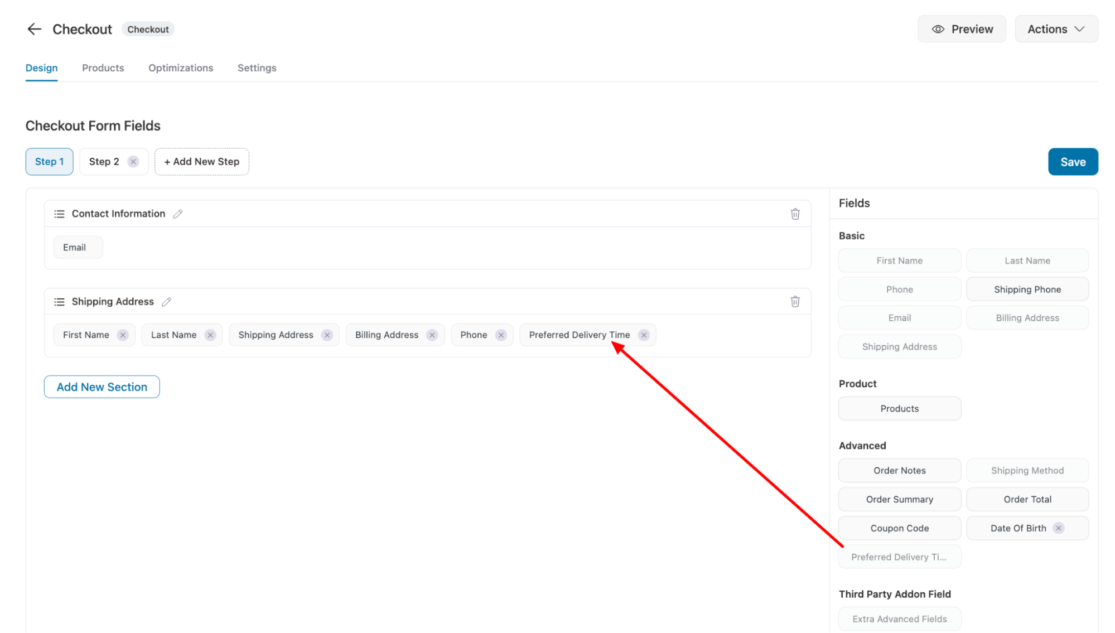This screenshot has width=1115, height=633.
Task: Edit the Shipping Address section title pencil icon
Action: pos(166,302)
